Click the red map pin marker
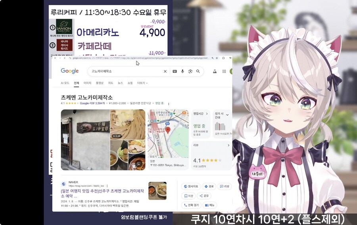 168,130
